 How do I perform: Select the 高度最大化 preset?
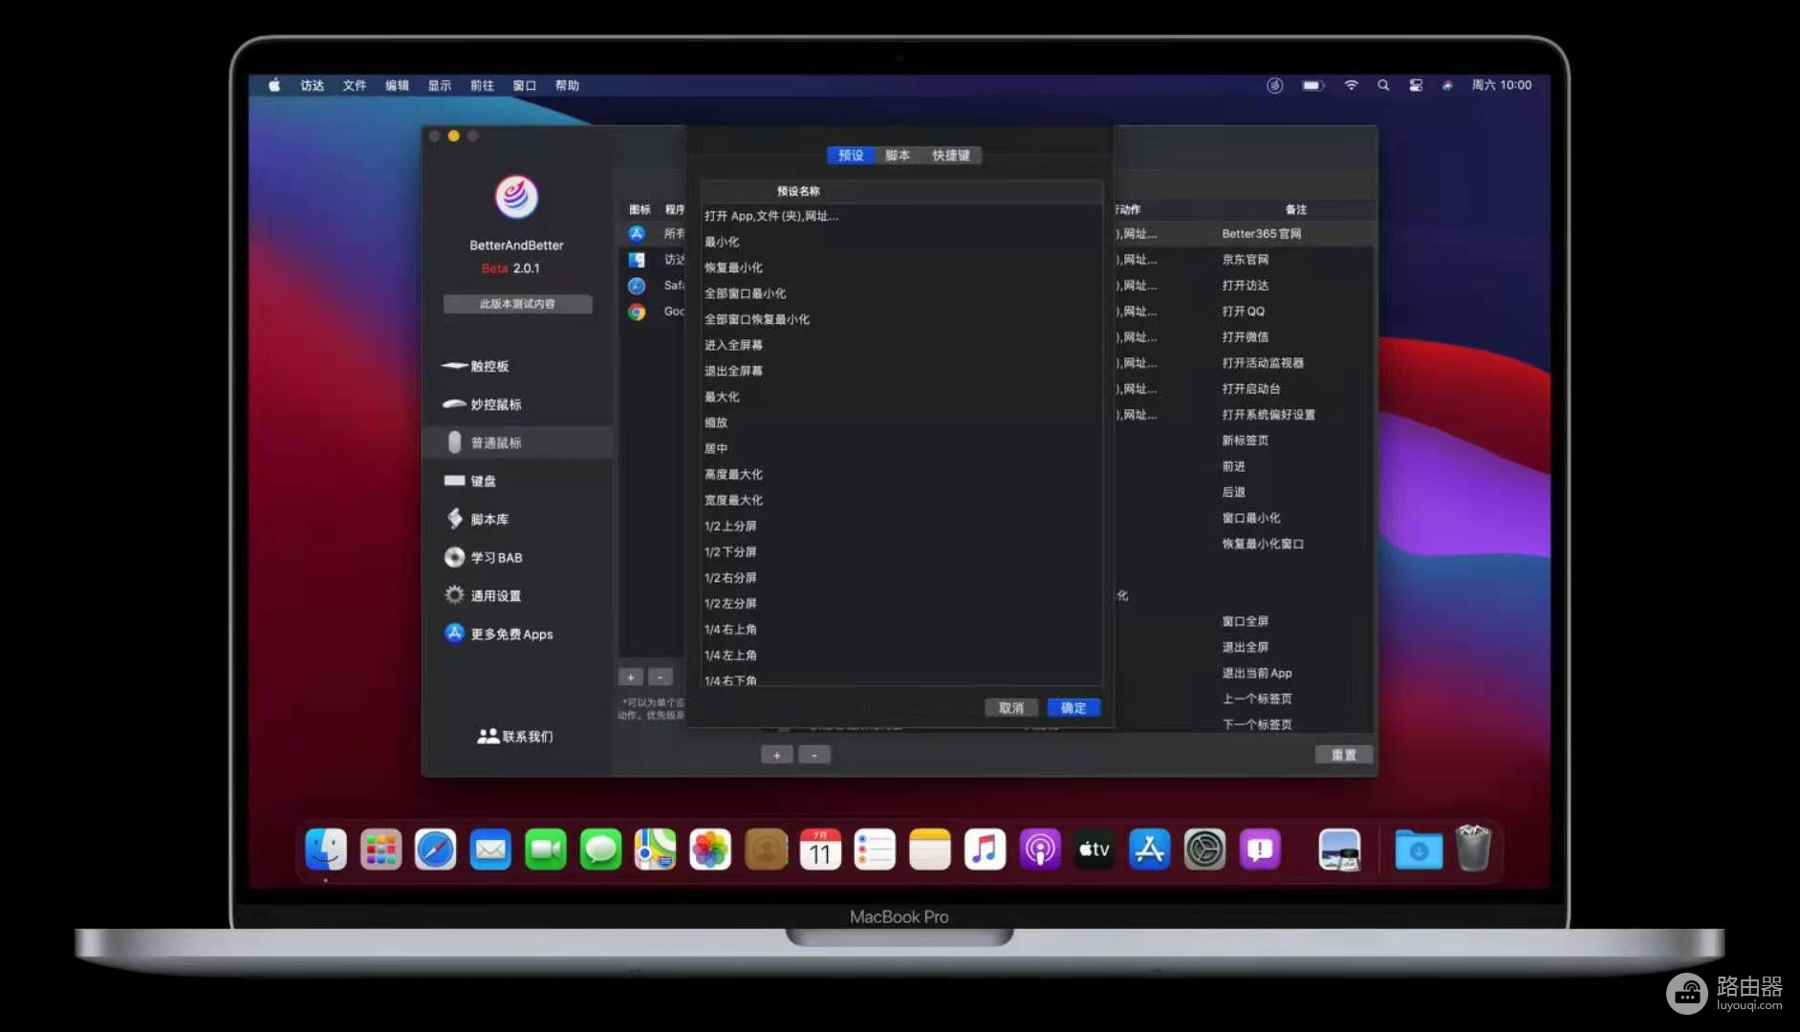[x=901, y=474]
